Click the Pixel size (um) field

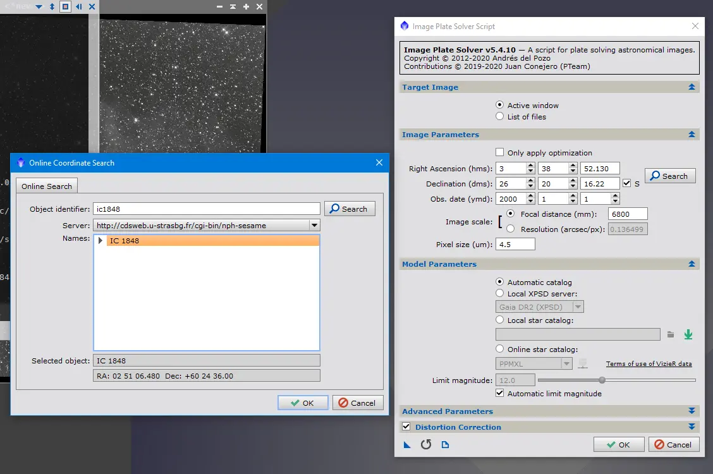point(515,244)
